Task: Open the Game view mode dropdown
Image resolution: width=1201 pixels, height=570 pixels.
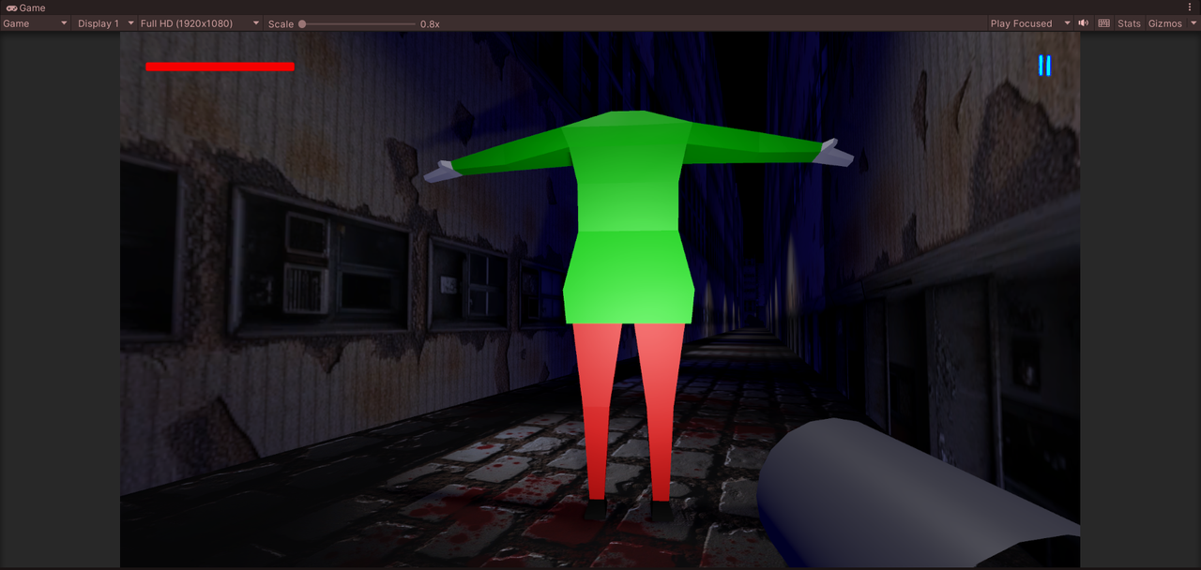Action: click(35, 23)
